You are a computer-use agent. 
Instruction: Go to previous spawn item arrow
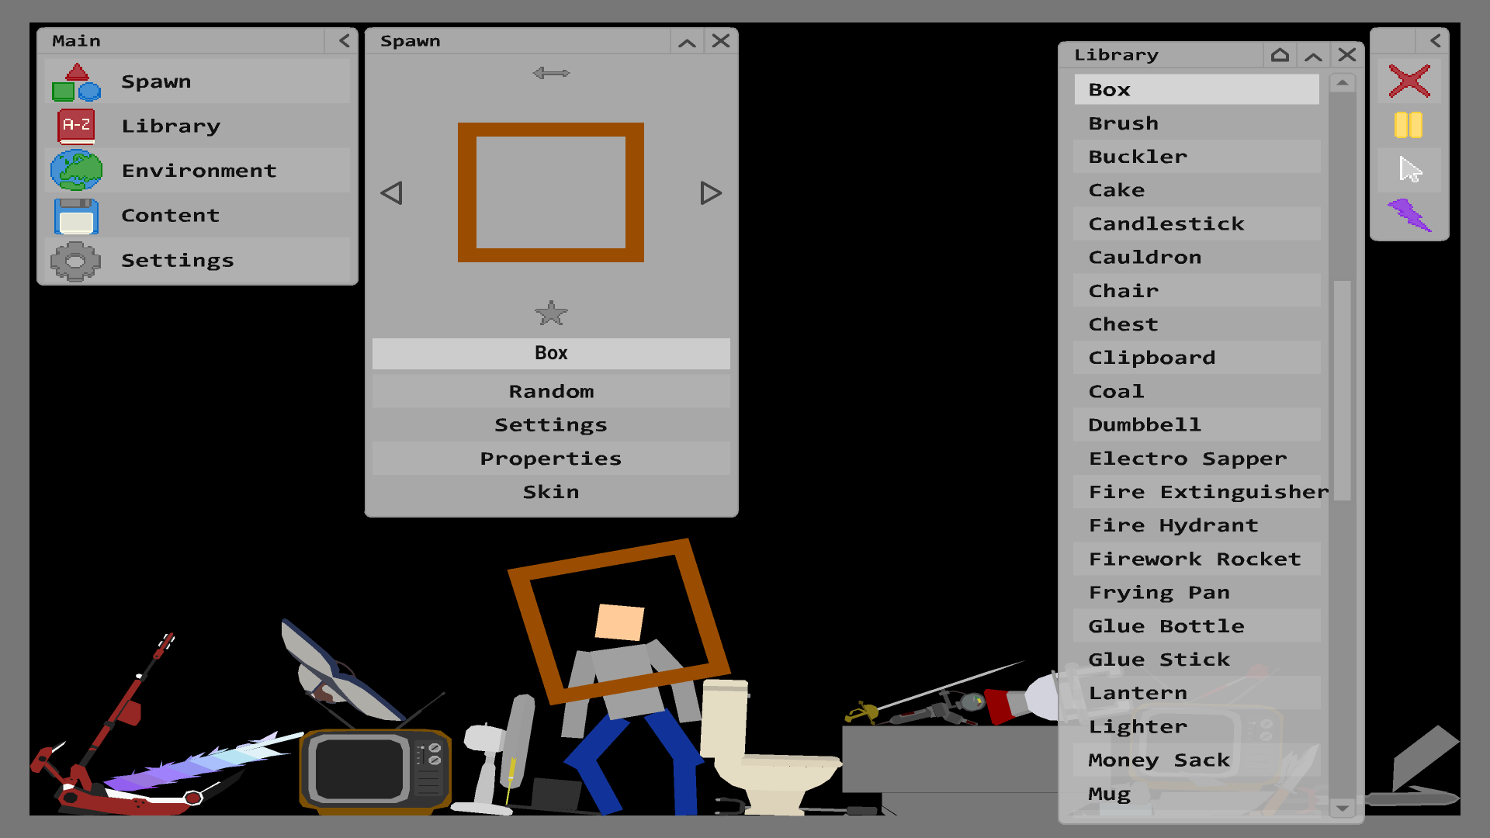click(x=392, y=193)
